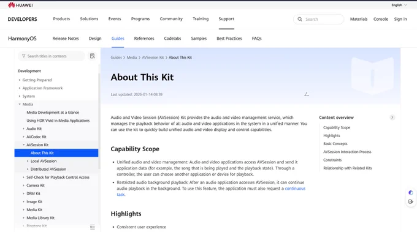Click the DEVELOPERS home link
Viewport: 417px width, 232px height.
click(22, 19)
